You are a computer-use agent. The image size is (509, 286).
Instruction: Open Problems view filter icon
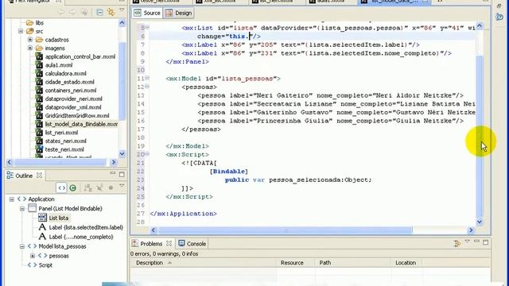457,243
